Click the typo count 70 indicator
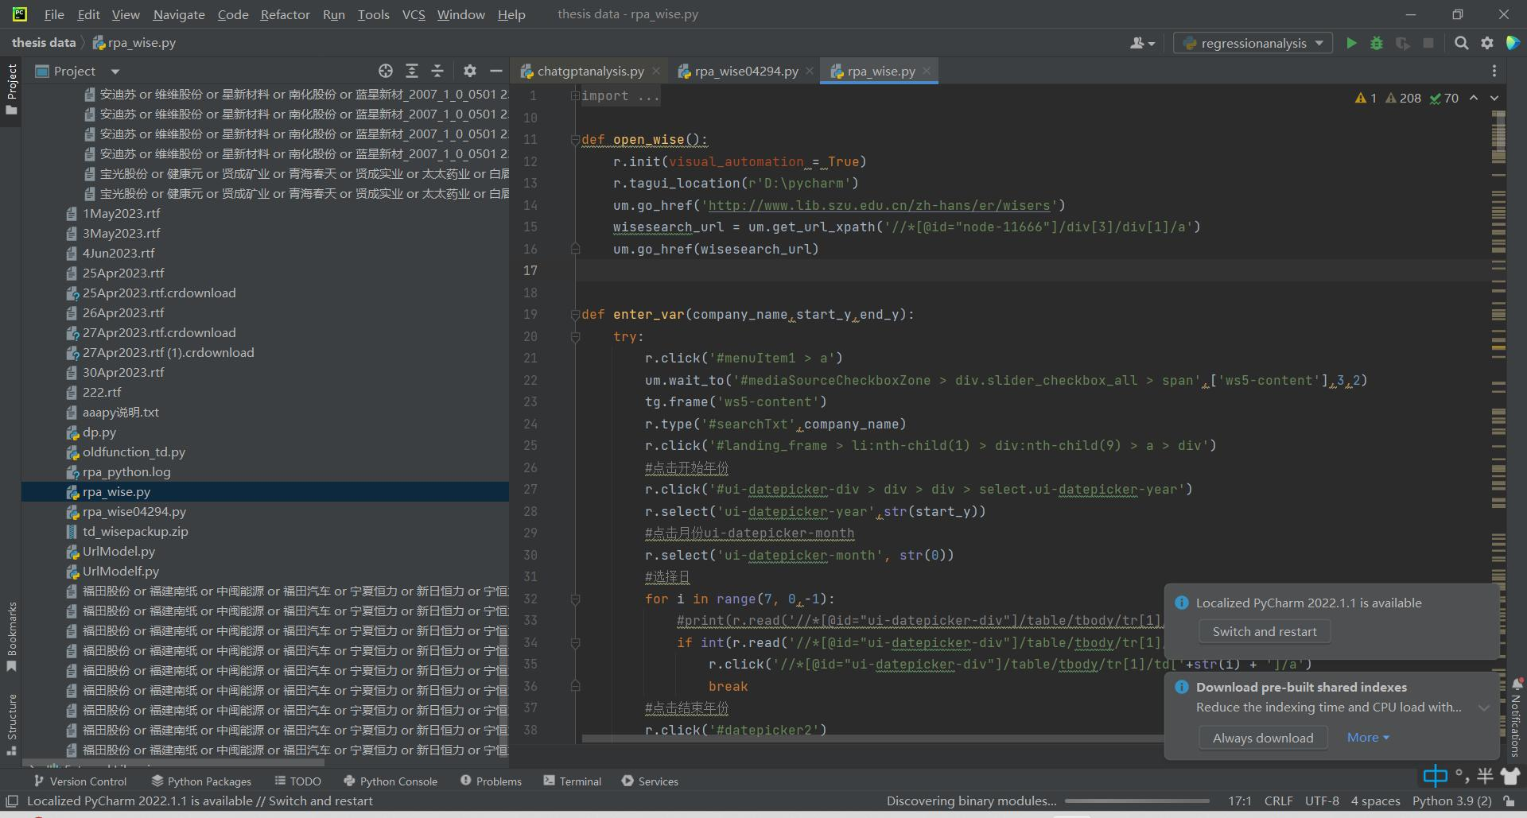This screenshot has width=1527, height=818. pos(1443,98)
